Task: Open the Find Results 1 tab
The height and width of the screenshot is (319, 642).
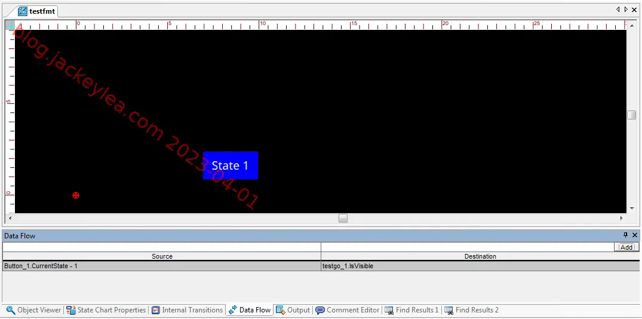Action: [412, 310]
